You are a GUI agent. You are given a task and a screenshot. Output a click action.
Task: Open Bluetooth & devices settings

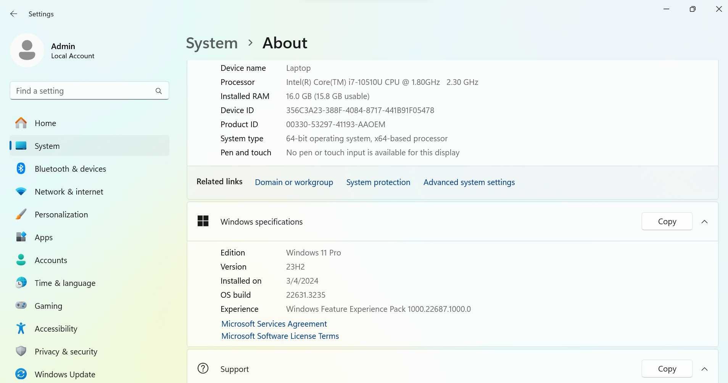[x=89, y=169]
